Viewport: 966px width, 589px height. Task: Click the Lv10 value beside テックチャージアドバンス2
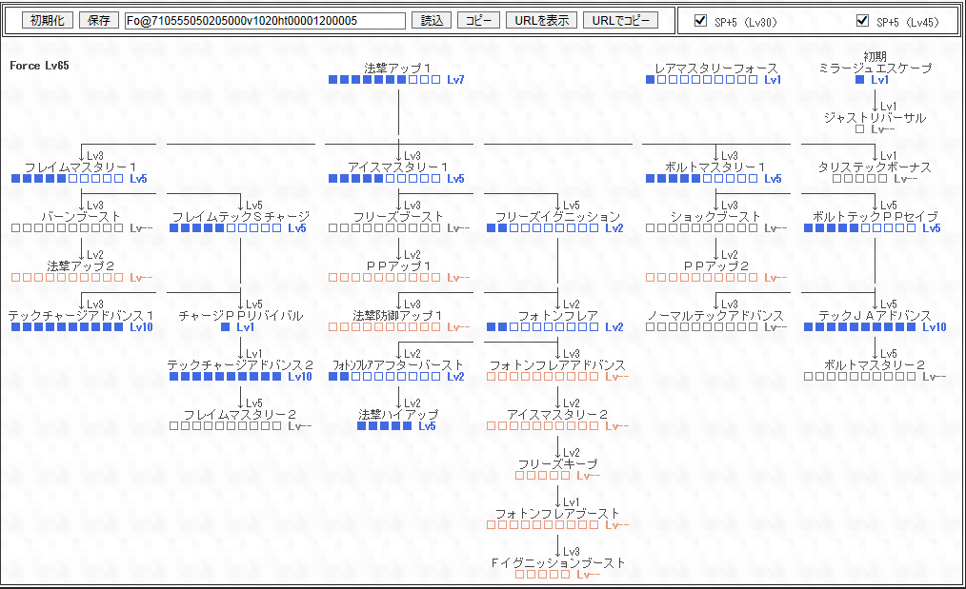(x=300, y=376)
